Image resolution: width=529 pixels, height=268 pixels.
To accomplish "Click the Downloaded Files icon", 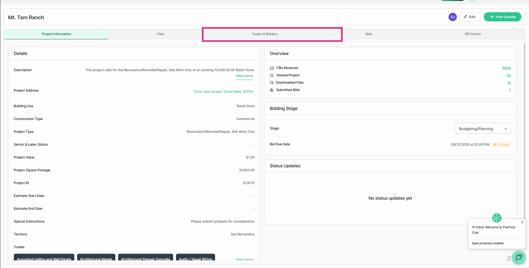I will coord(272,83).
